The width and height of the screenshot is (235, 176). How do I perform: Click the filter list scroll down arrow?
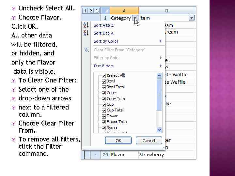pos(159,130)
